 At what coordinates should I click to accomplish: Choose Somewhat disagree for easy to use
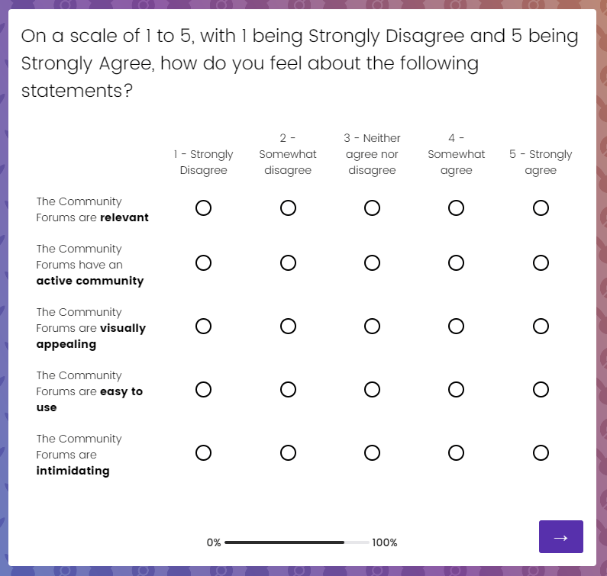point(288,390)
